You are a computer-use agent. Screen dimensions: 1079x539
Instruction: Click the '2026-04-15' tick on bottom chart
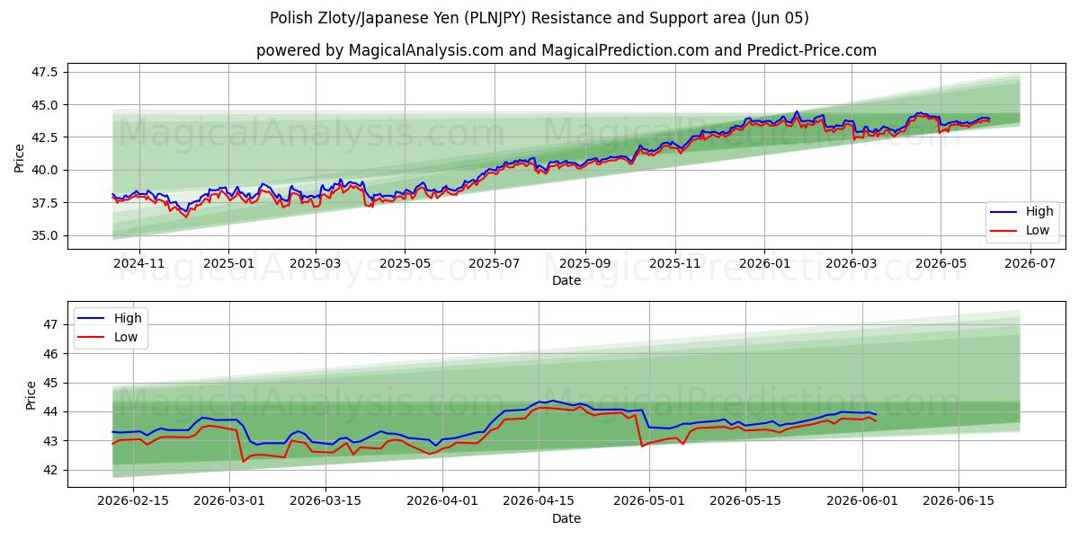pos(539,500)
